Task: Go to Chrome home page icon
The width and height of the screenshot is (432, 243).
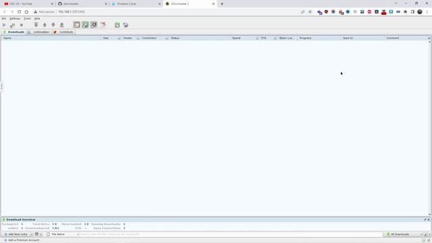Action: [26, 12]
